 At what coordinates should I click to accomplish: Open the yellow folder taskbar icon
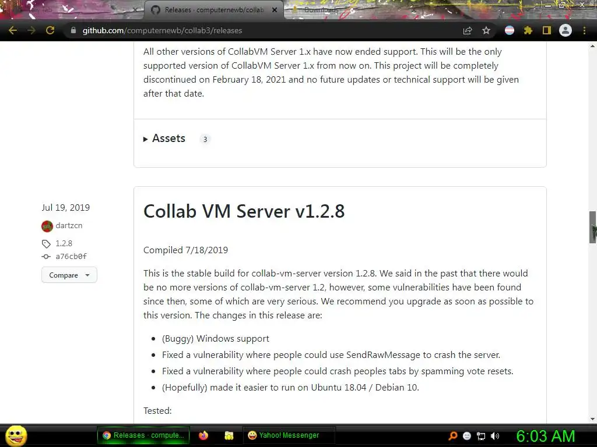pos(229,435)
